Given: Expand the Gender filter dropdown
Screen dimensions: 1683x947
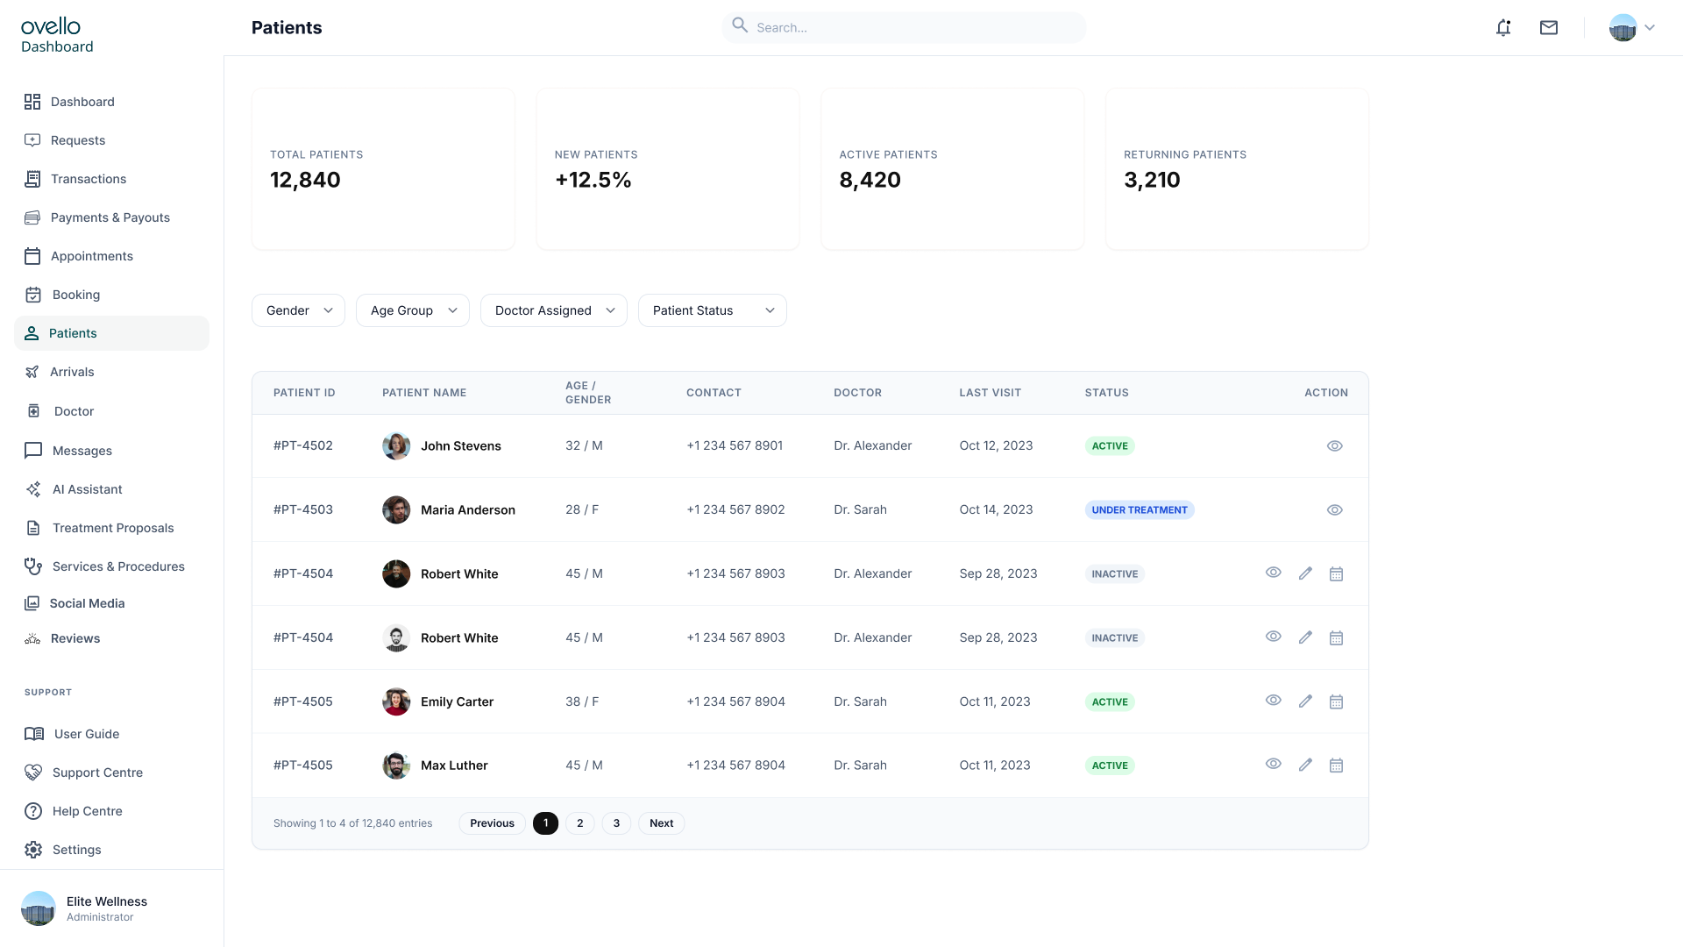Looking at the screenshot, I should click(298, 310).
